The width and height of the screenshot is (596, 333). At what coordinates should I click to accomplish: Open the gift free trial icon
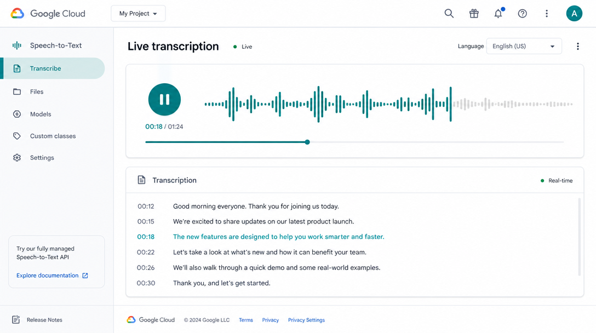click(474, 14)
